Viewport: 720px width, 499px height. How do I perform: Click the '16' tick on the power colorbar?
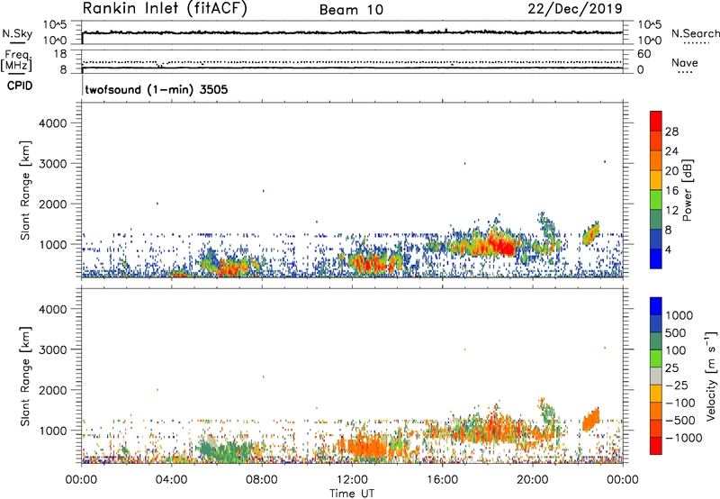coord(671,191)
